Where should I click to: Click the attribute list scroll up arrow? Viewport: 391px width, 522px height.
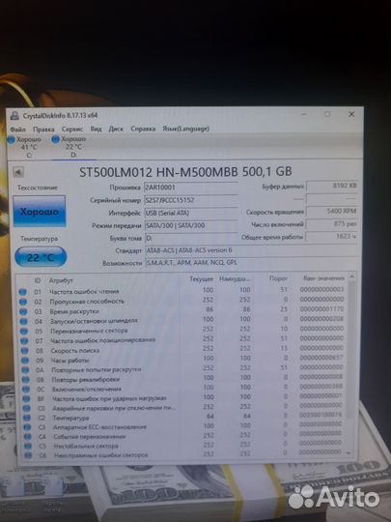coord(351,276)
